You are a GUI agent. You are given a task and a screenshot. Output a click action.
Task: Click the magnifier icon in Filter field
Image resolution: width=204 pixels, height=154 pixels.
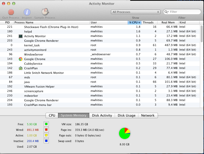(167, 12)
